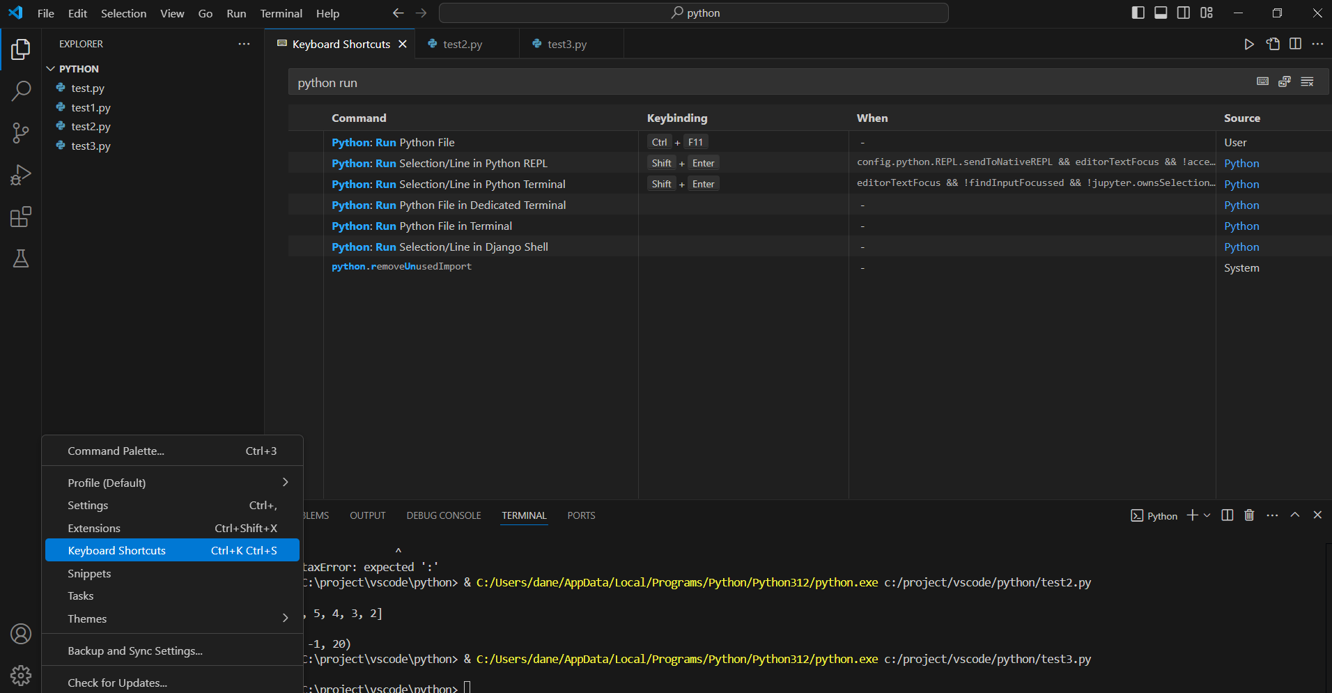Select Run Selection/Line in Django Shell row

810,247
